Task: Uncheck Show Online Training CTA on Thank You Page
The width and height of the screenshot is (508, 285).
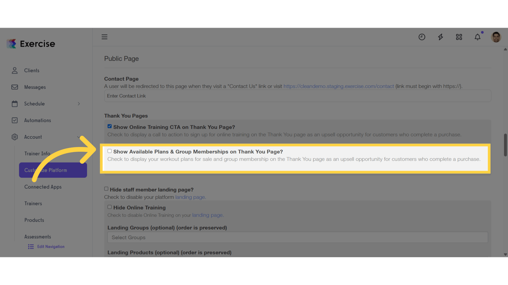Action: 109,126
